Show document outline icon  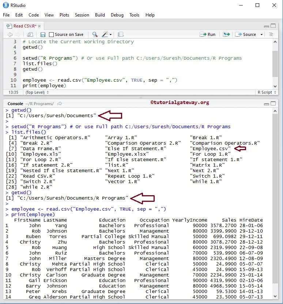tap(271, 34)
